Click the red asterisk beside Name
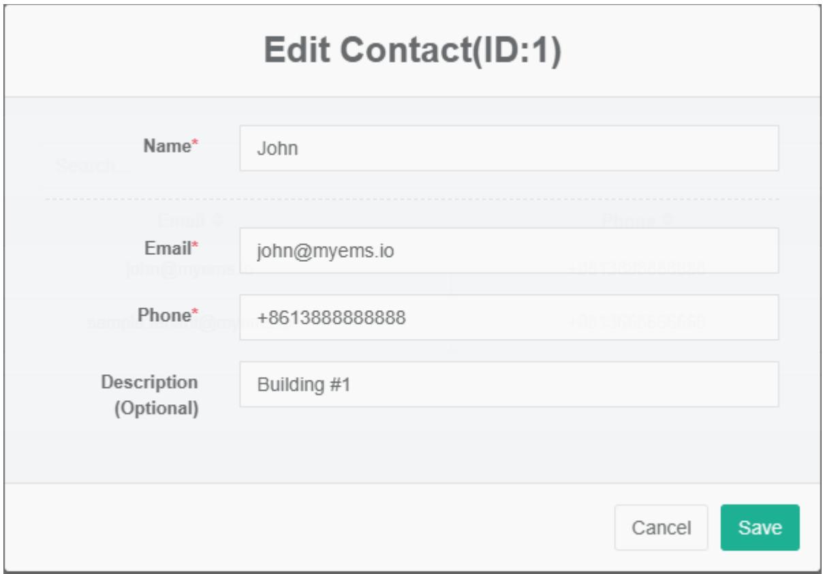This screenshot has height=574, width=823. pyautogui.click(x=194, y=144)
